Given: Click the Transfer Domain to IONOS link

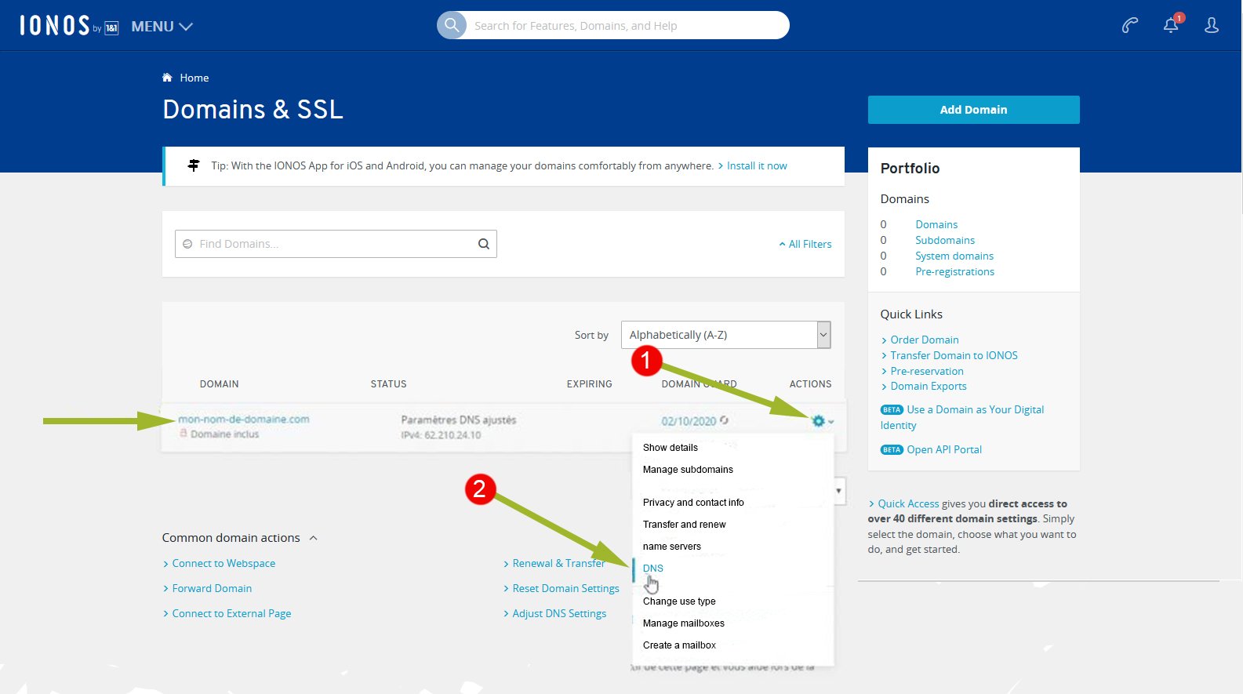Looking at the screenshot, I should (954, 355).
